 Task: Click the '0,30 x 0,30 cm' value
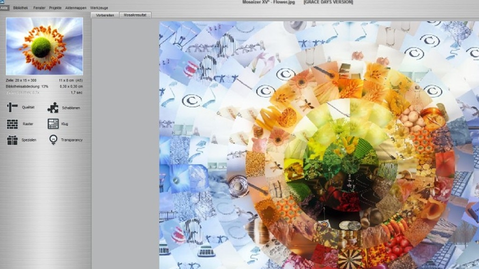click(71, 86)
